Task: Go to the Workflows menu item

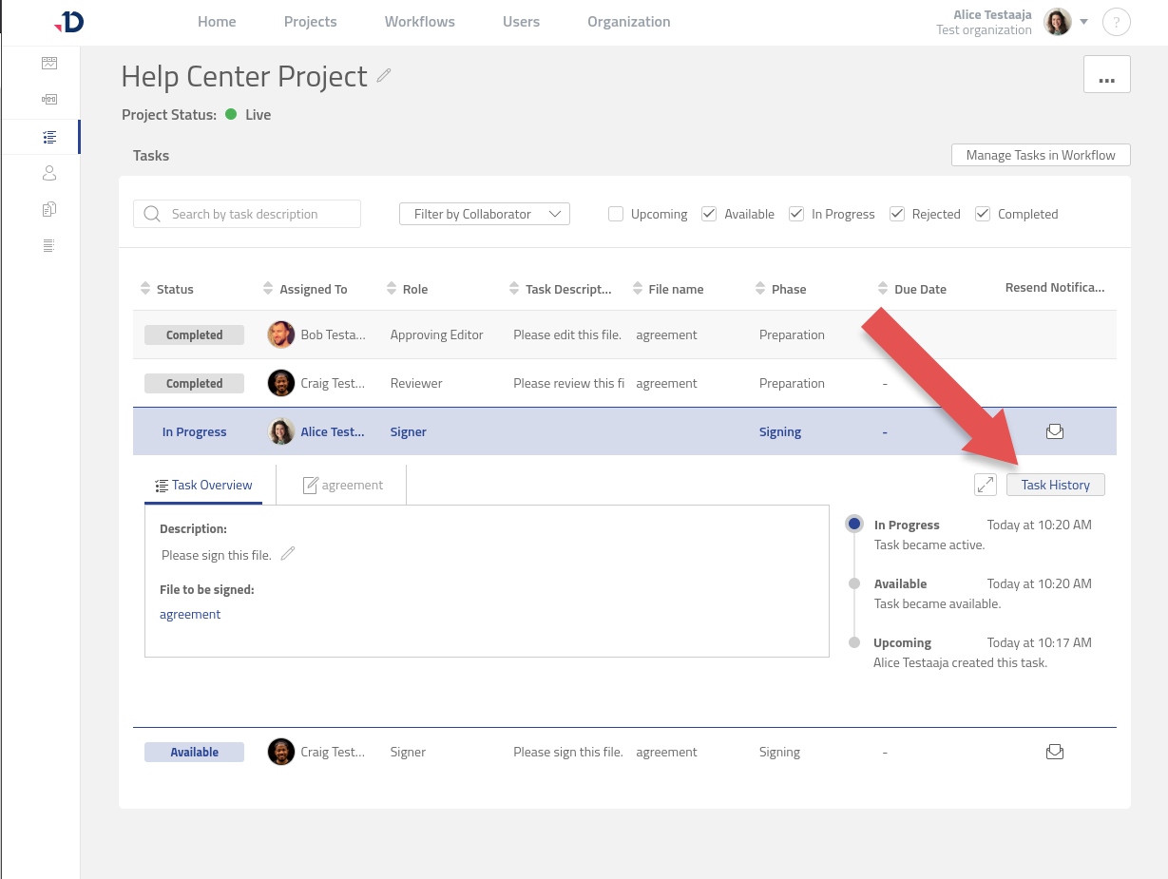Action: [x=419, y=22]
